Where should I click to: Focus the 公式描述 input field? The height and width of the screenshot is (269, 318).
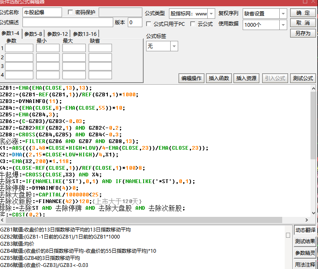click(x=68, y=23)
